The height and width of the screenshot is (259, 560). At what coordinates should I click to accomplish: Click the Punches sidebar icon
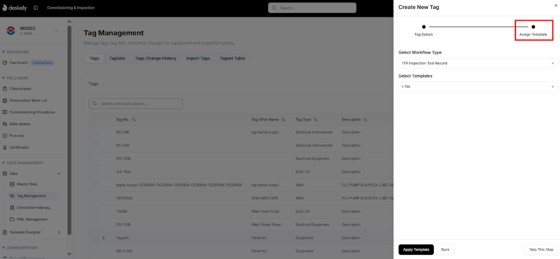tap(5, 136)
